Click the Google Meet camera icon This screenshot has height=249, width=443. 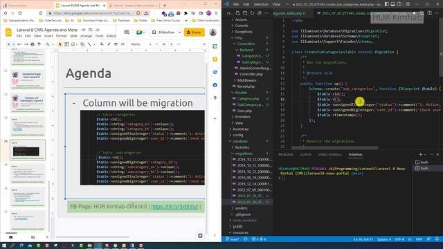[x=140, y=33]
